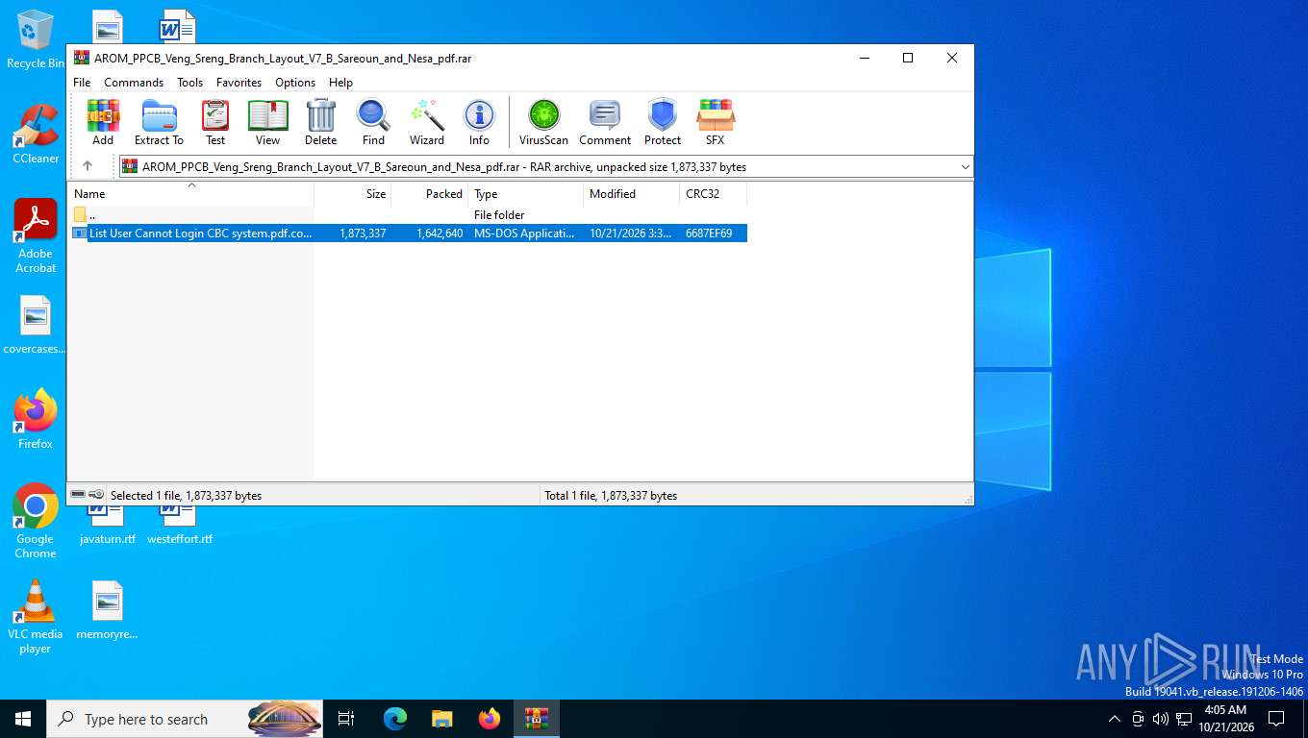Choose Extract To in WinRAR toolbar
Image resolution: width=1308 pixels, height=738 pixels.
point(159,122)
